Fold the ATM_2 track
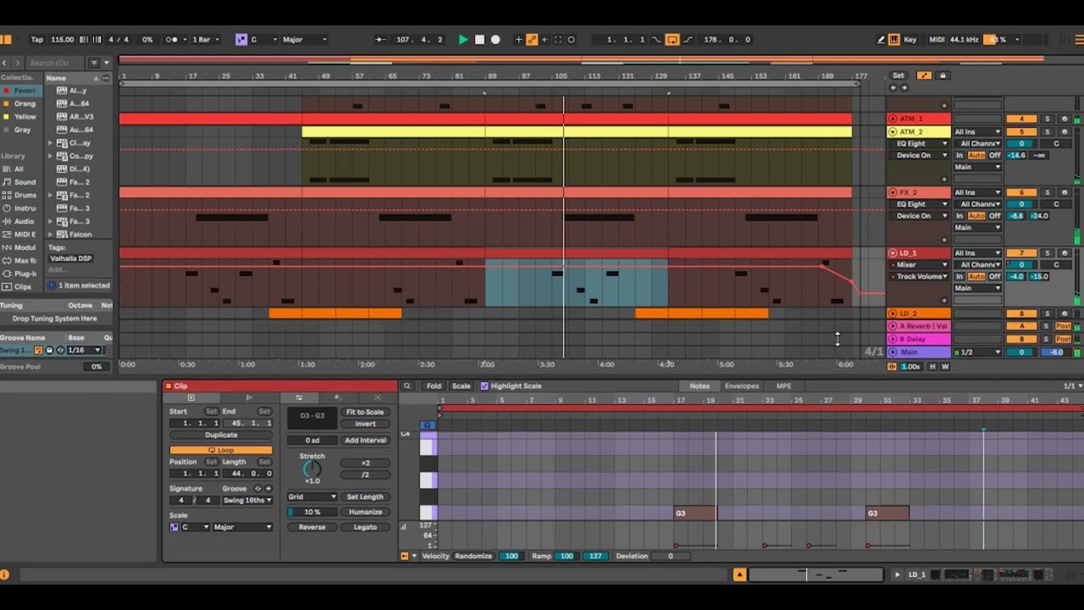Screen dimensions: 1084x610 pos(893,132)
